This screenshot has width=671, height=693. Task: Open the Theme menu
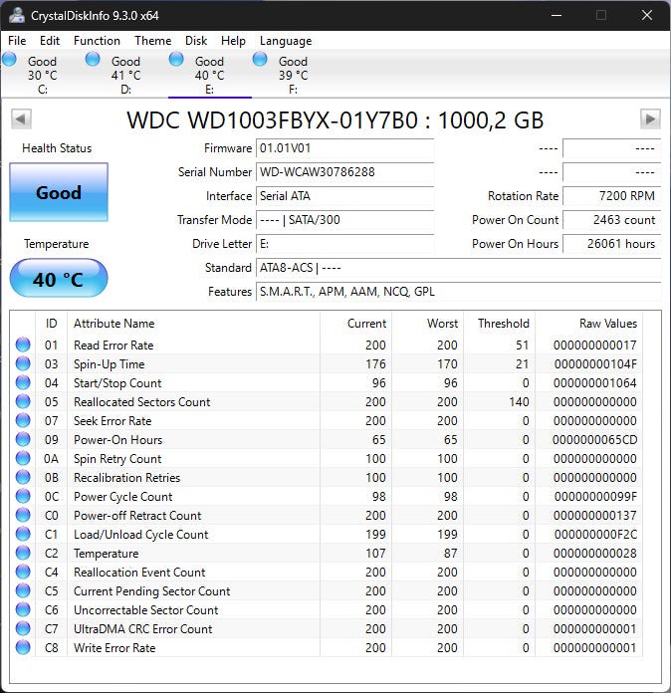(x=152, y=41)
